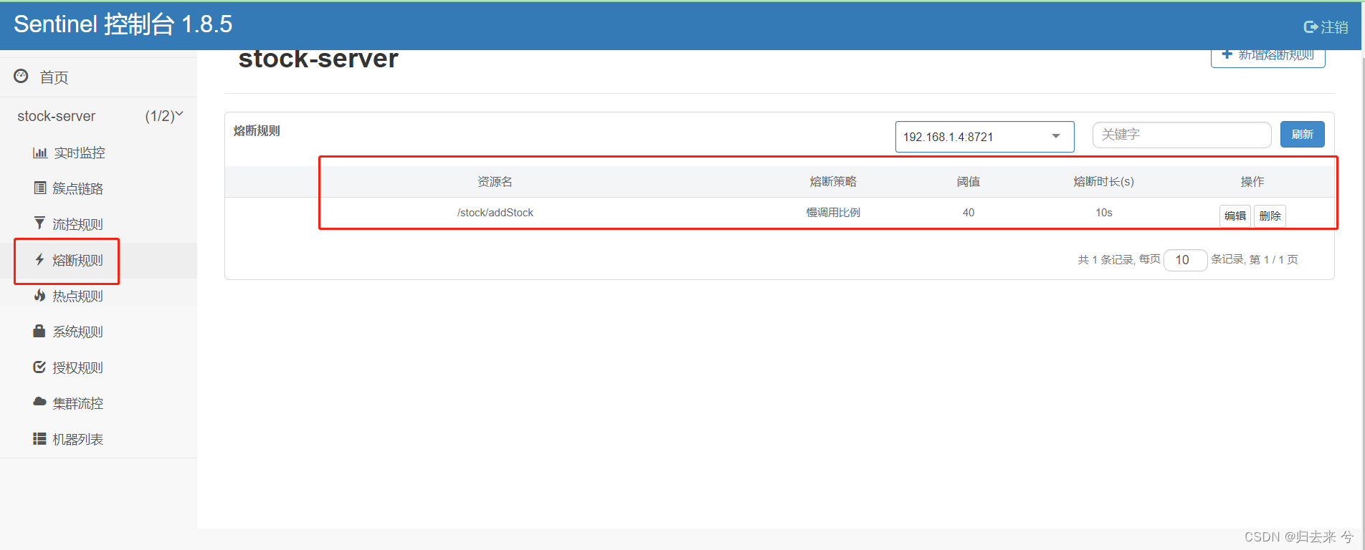Click the duration value 10s

point(1104,213)
